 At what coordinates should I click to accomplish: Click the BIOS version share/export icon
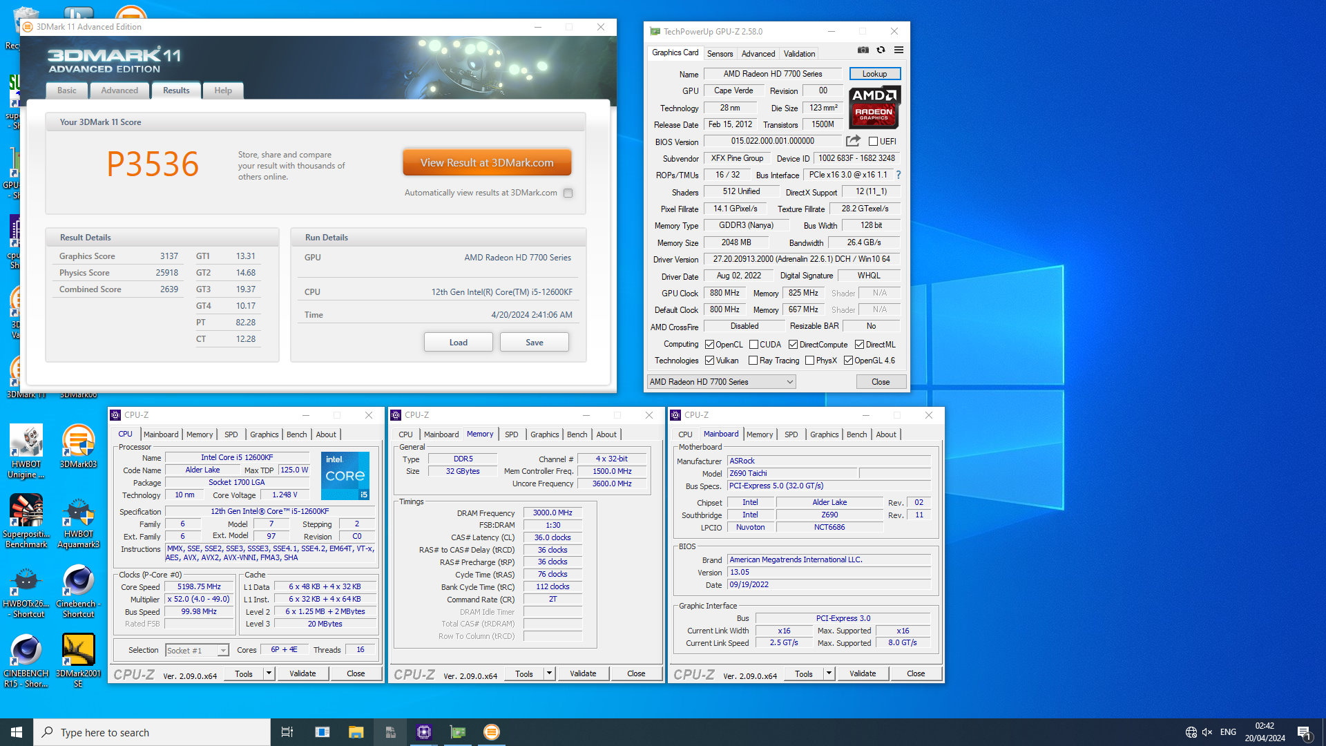pos(853,141)
